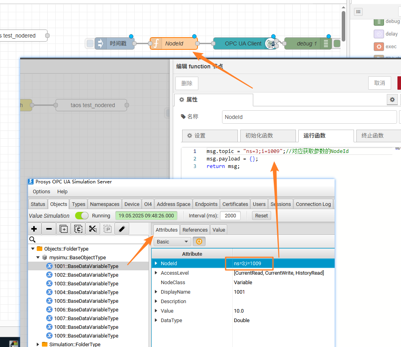Screen dimensions: 401x347
Task: Expand the DataType attribute row
Action: [x=156, y=320]
